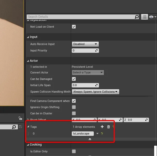Click the lock icon on the left panel
157x156 pixels.
click(20, 118)
